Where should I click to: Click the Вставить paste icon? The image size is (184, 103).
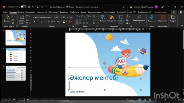(x=7, y=17)
